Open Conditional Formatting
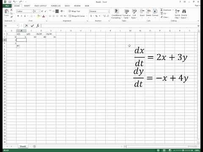Image resolution: width=203 pixels, height=152 pixels. coord(116,14)
